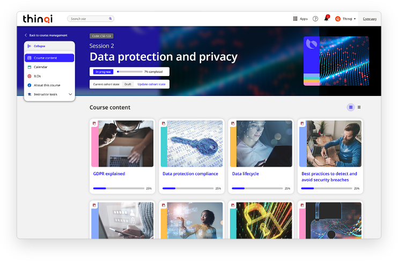398x261 pixels.
Task: Click the thinqi logo
Action: point(38,19)
